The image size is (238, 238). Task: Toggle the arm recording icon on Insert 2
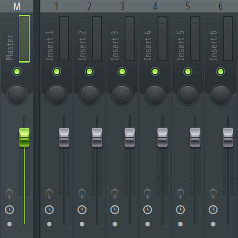(82, 193)
